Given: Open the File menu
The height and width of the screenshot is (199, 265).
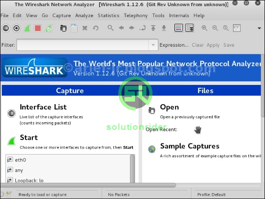Looking at the screenshot, I should 4,15.
